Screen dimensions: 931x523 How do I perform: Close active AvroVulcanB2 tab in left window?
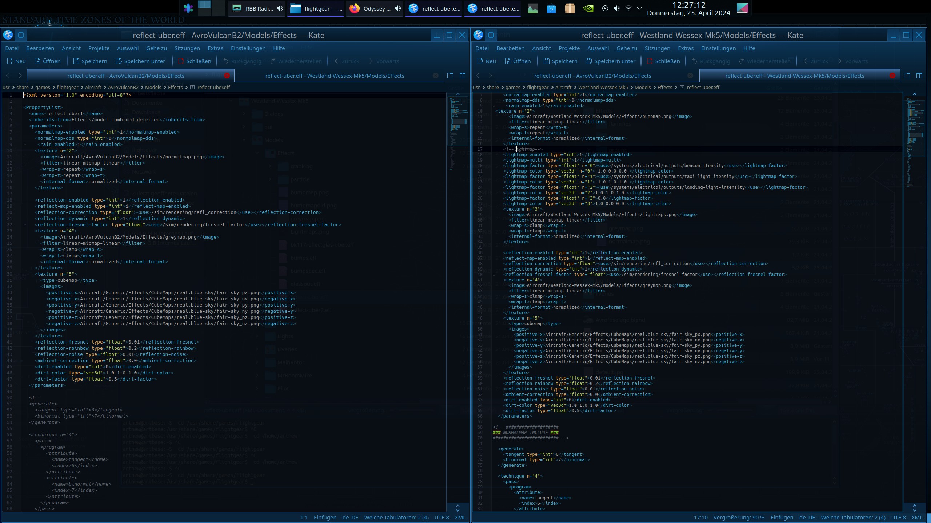tap(227, 76)
